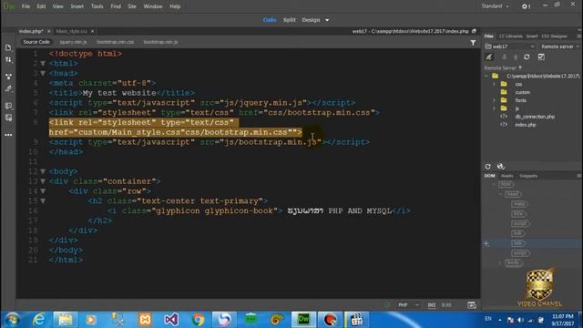Click the Refresh icon in Files panel
Viewport: 583px width, 328px height.
pos(527,56)
